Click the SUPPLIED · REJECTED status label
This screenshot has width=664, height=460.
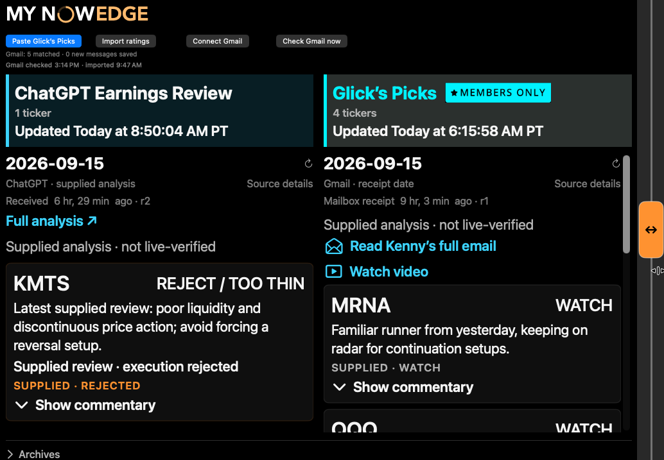[x=76, y=386]
